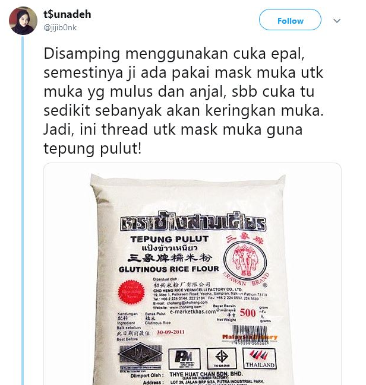Image resolution: width=366 pixels, height=385 pixels.
Task: Click the e-marketkhas.com watermark text
Action: click(x=193, y=312)
